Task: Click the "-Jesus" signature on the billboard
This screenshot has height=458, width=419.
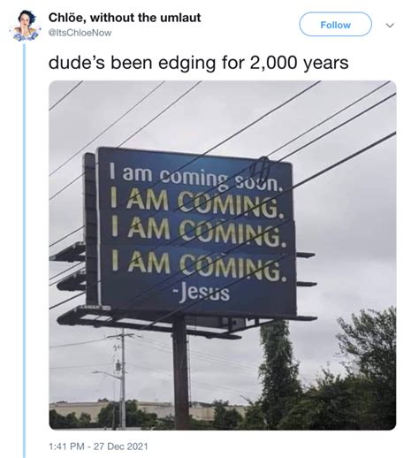Action: (202, 293)
